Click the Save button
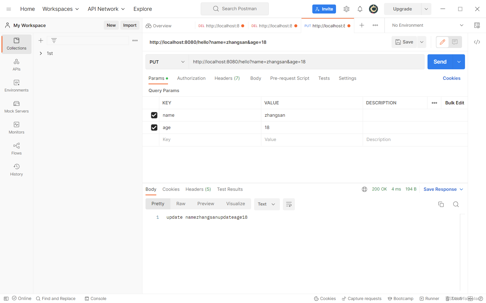 [x=404, y=42]
